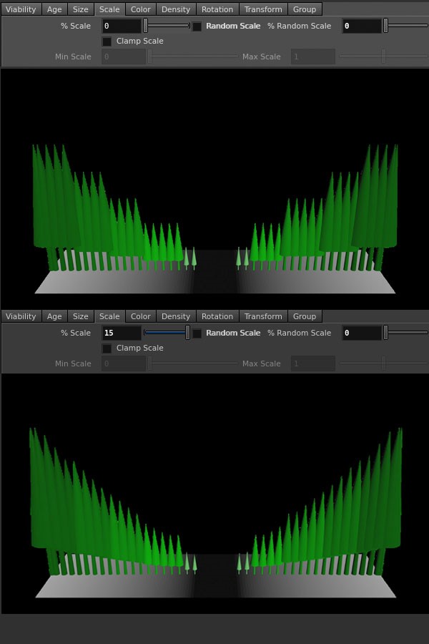Screen dimensions: 429x644
Task: Click lower % Random Scale slider handle
Action: [385, 333]
